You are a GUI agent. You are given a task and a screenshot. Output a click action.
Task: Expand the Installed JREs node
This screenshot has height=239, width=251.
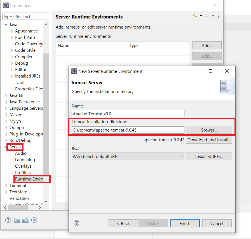(12, 76)
